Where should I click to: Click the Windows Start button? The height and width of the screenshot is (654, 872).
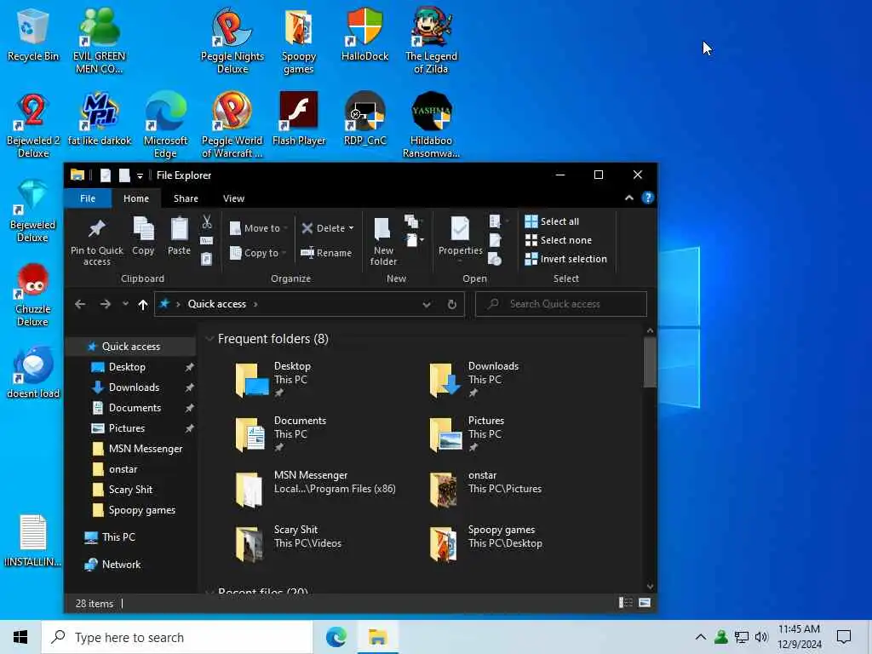click(20, 637)
